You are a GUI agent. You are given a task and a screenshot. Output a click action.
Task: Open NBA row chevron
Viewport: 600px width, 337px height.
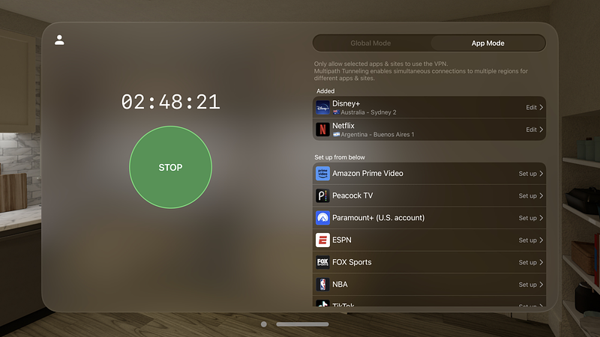click(x=541, y=285)
